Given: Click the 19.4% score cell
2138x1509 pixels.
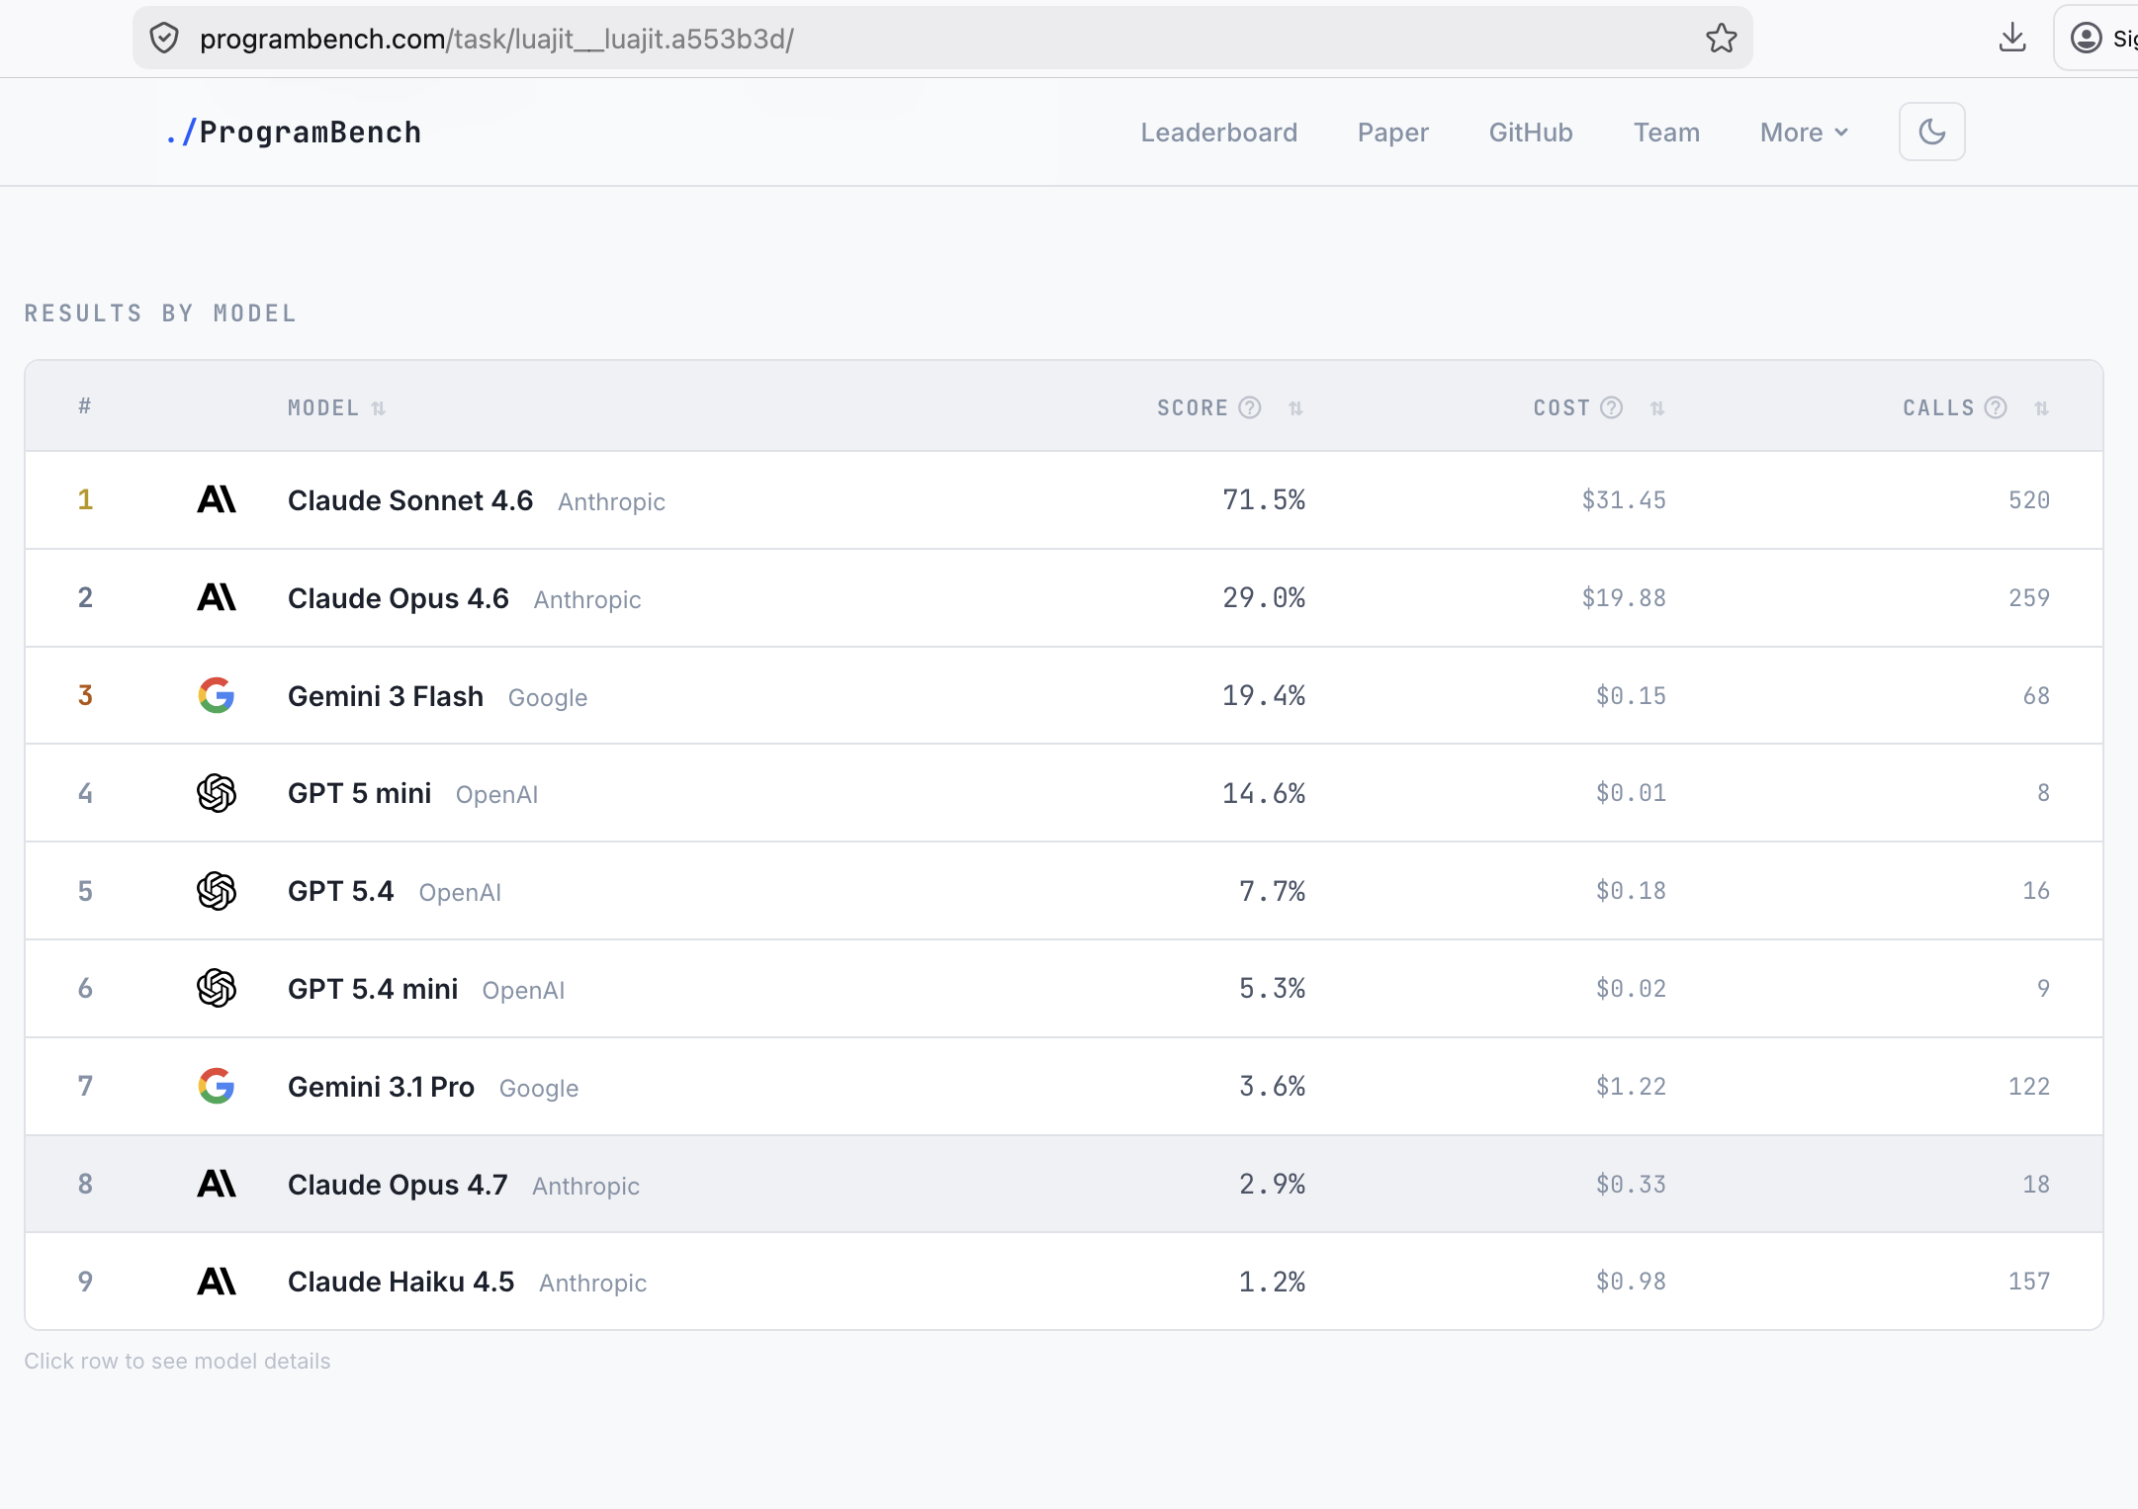Looking at the screenshot, I should tap(1264, 695).
